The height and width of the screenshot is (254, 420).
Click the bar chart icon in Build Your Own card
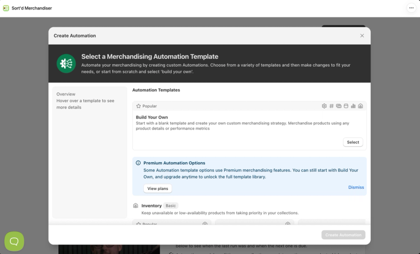click(x=353, y=106)
